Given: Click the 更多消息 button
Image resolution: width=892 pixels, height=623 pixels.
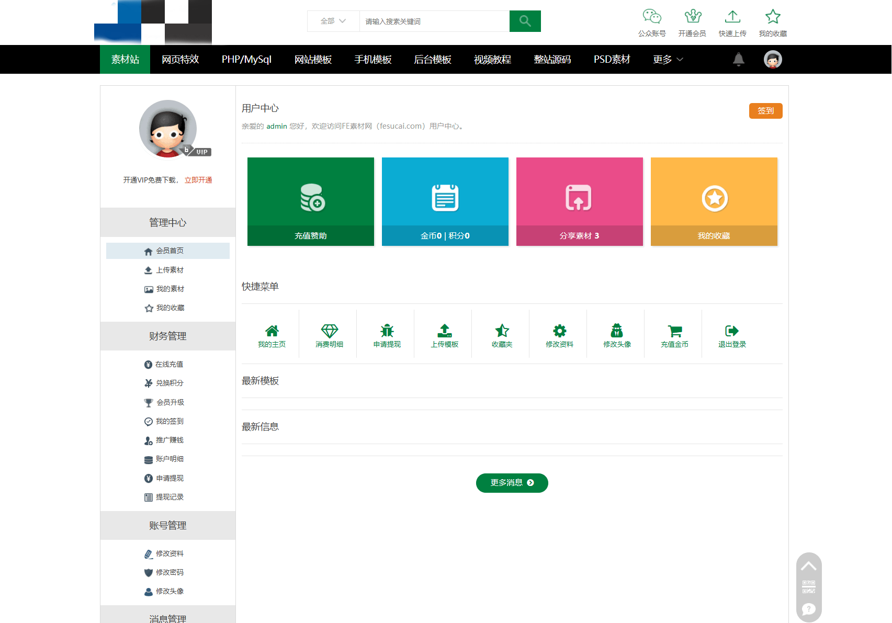Looking at the screenshot, I should [512, 483].
